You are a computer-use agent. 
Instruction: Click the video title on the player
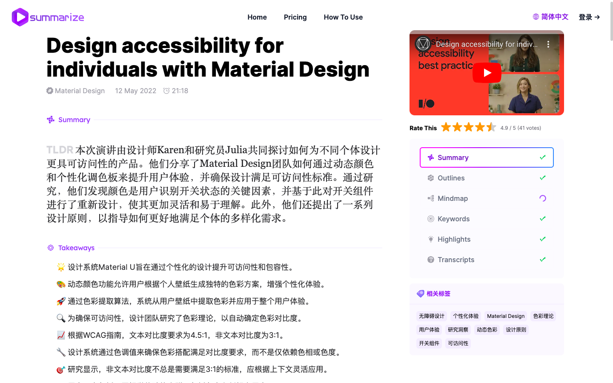click(487, 44)
